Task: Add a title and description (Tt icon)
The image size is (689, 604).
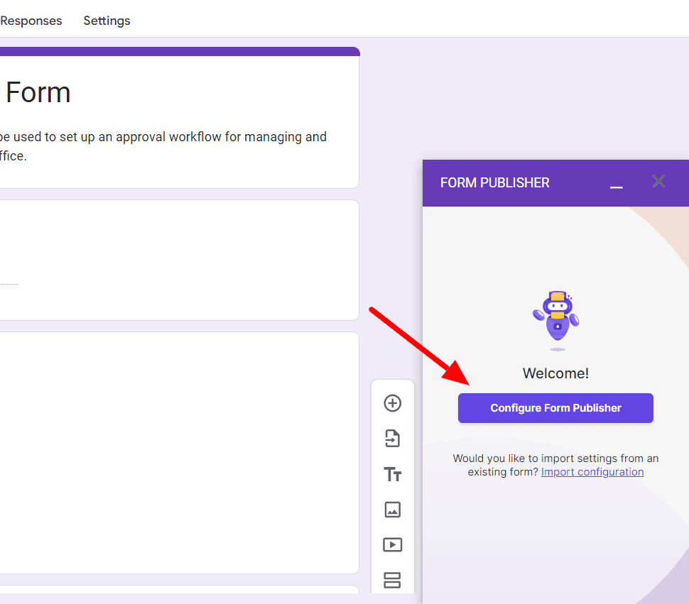Action: tap(392, 474)
